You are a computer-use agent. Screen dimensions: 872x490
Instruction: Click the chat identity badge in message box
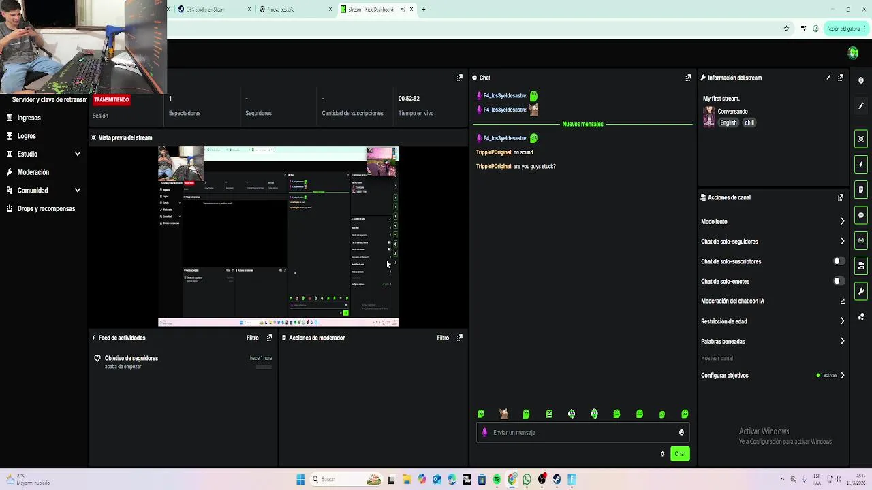click(x=485, y=432)
